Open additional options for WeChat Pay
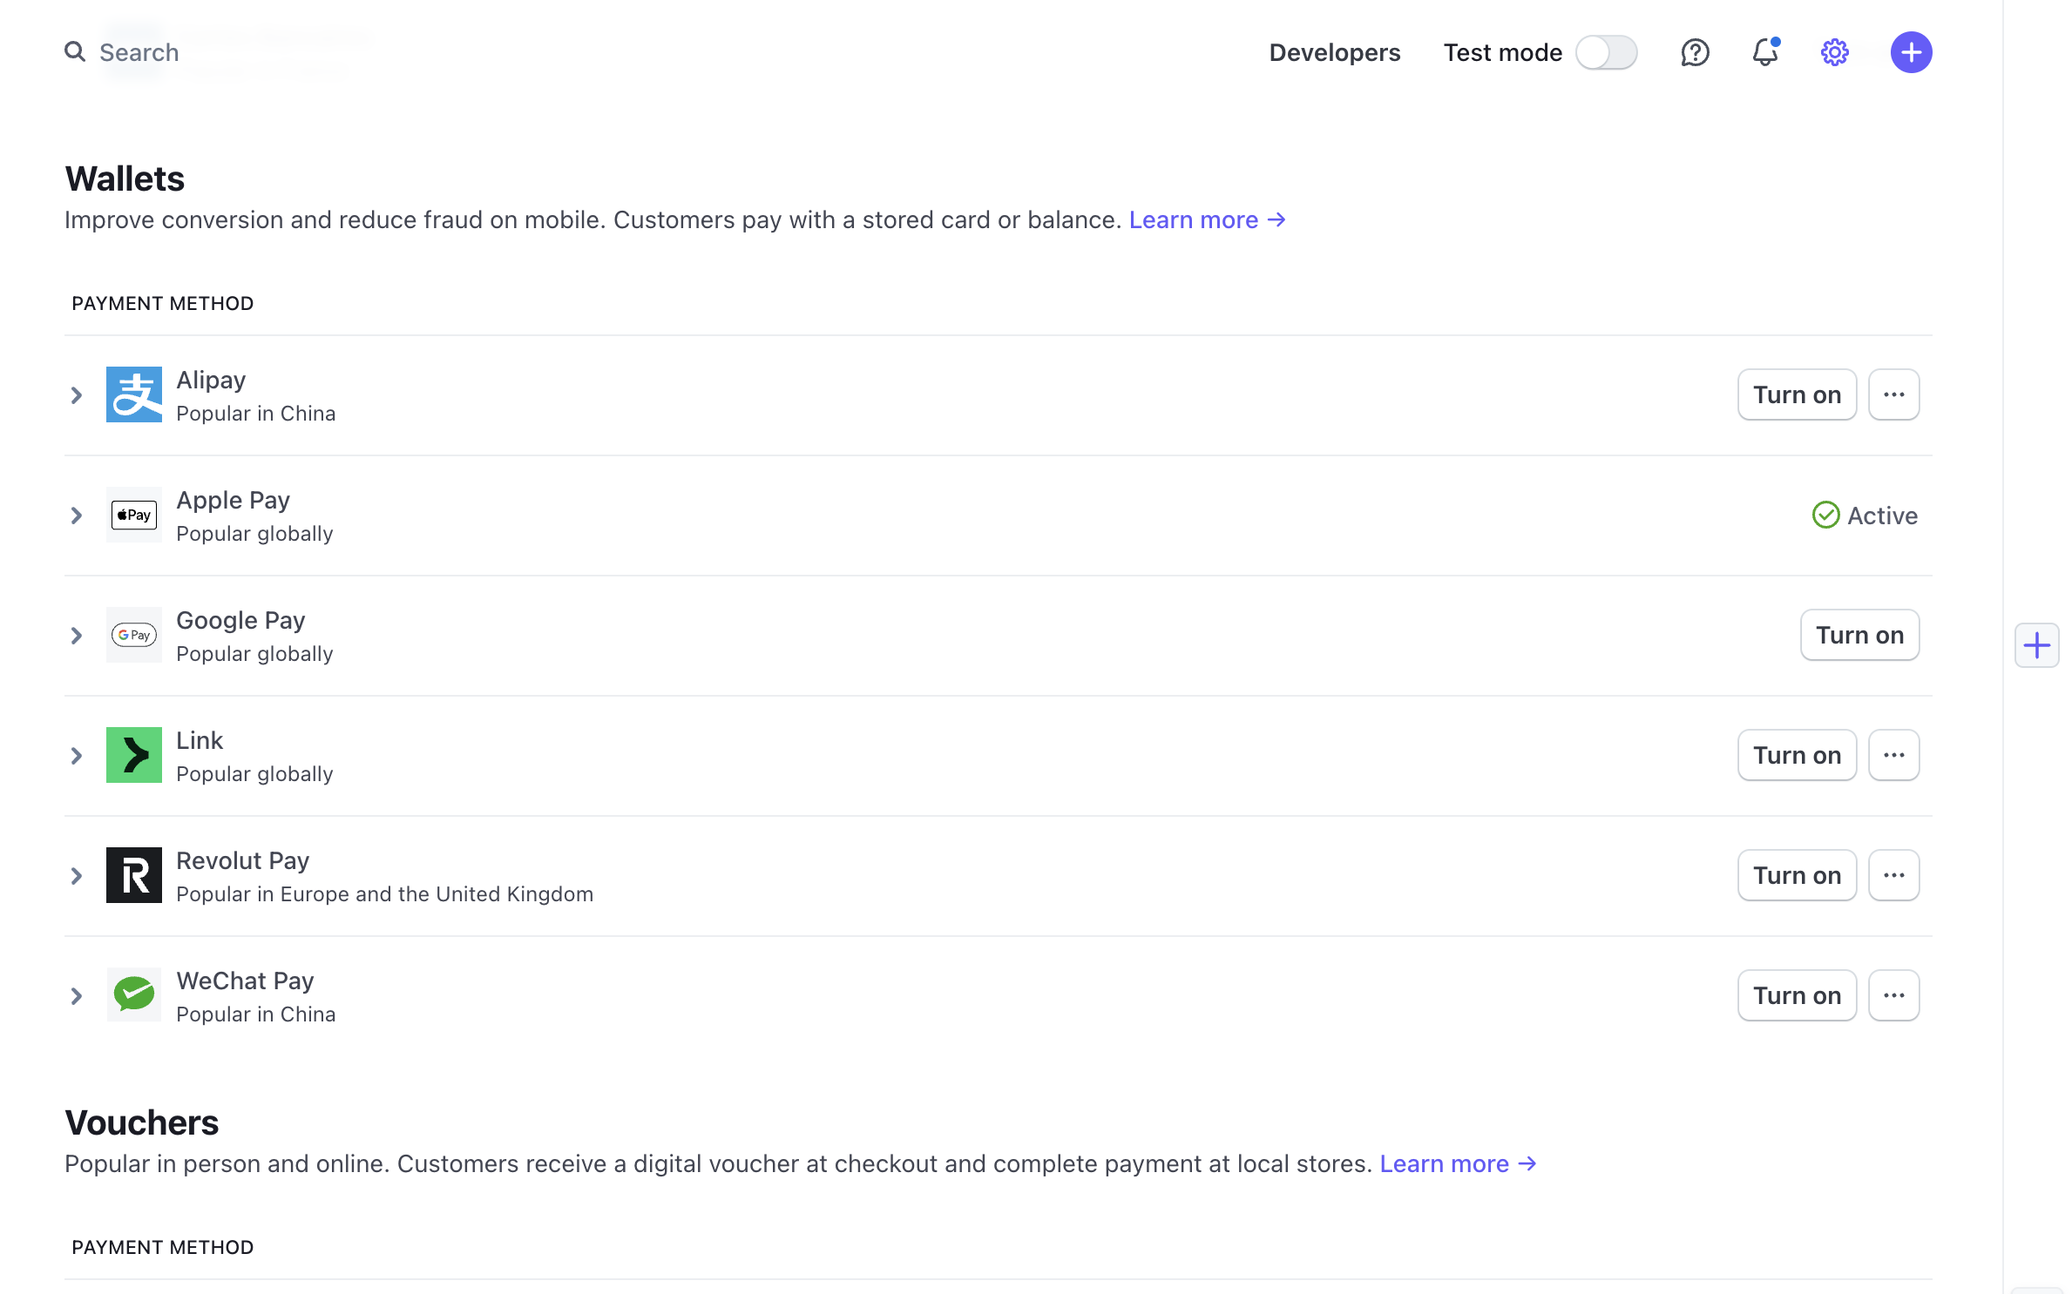The height and width of the screenshot is (1294, 2072). tap(1893, 996)
